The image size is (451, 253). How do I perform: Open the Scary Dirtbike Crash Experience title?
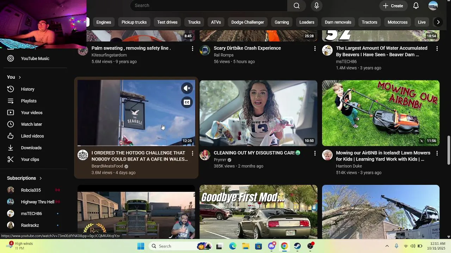click(x=247, y=48)
